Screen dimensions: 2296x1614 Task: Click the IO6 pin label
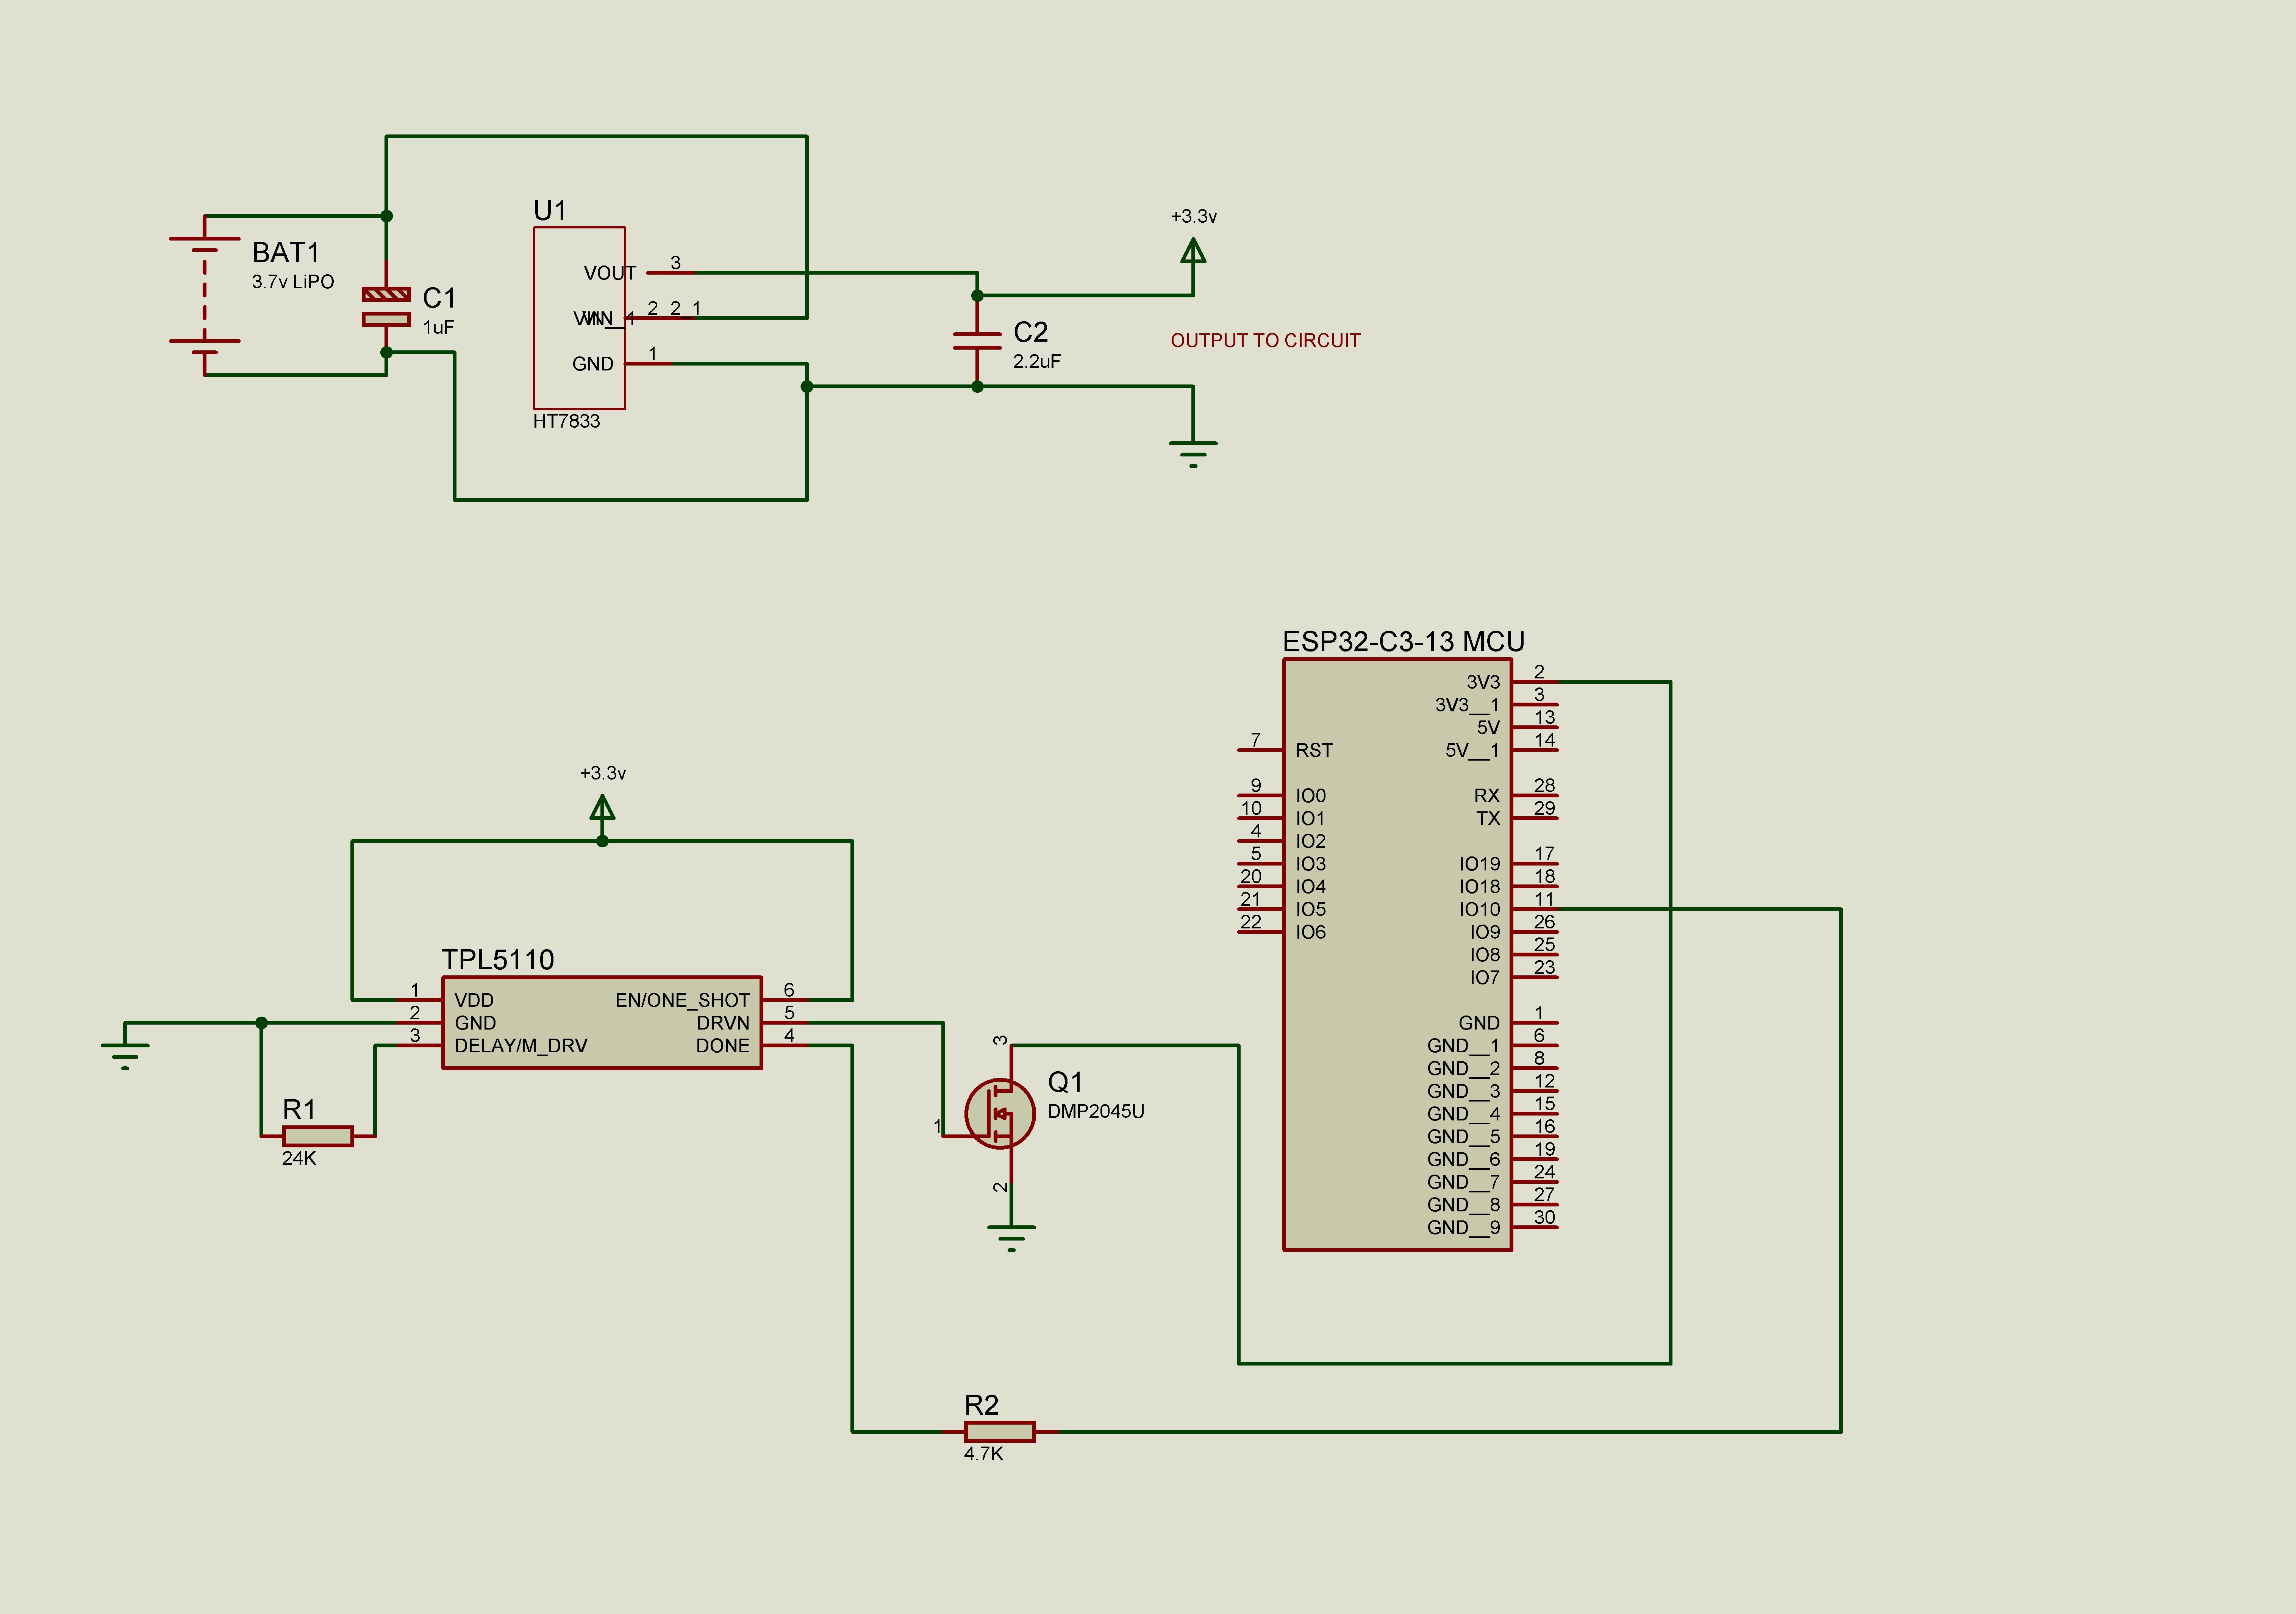click(1311, 932)
